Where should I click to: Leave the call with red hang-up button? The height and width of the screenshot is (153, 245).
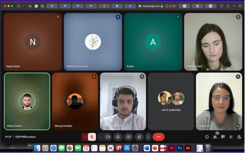(159, 137)
